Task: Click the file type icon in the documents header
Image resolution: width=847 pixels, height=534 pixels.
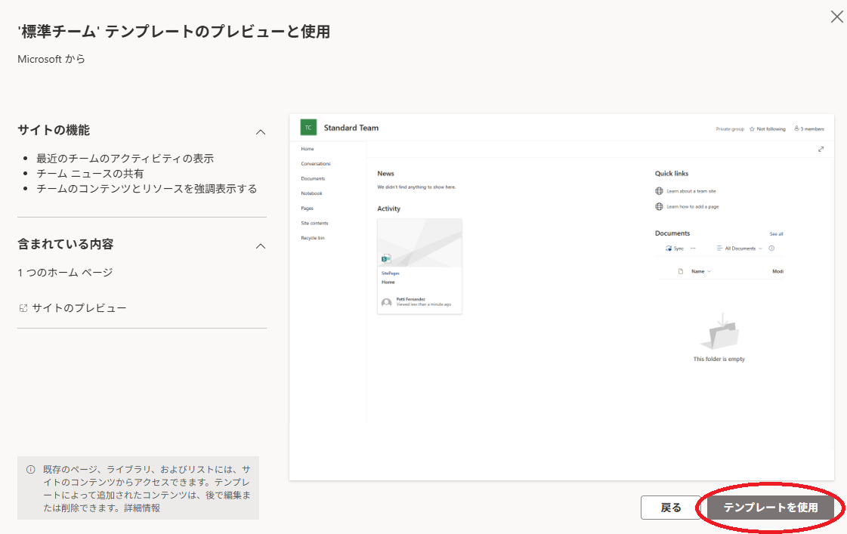Action: click(x=681, y=272)
